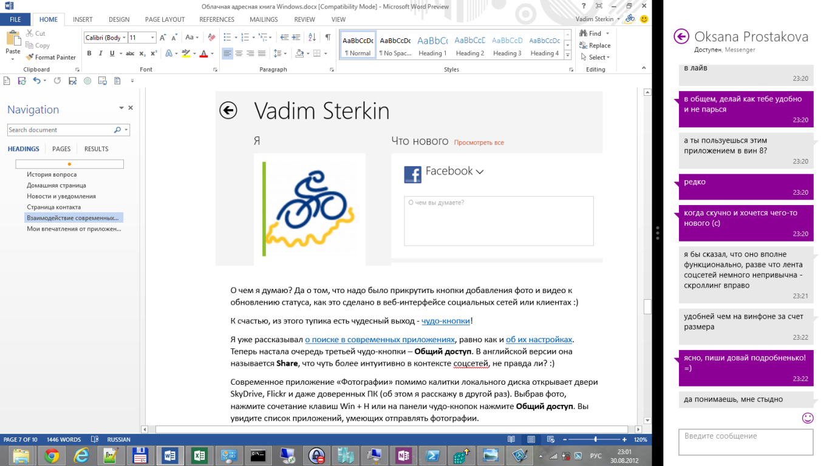Click the Replace command in the Editing group

click(595, 46)
